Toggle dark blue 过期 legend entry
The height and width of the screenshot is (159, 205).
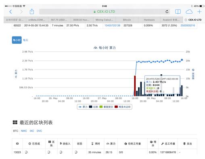coord(94,107)
